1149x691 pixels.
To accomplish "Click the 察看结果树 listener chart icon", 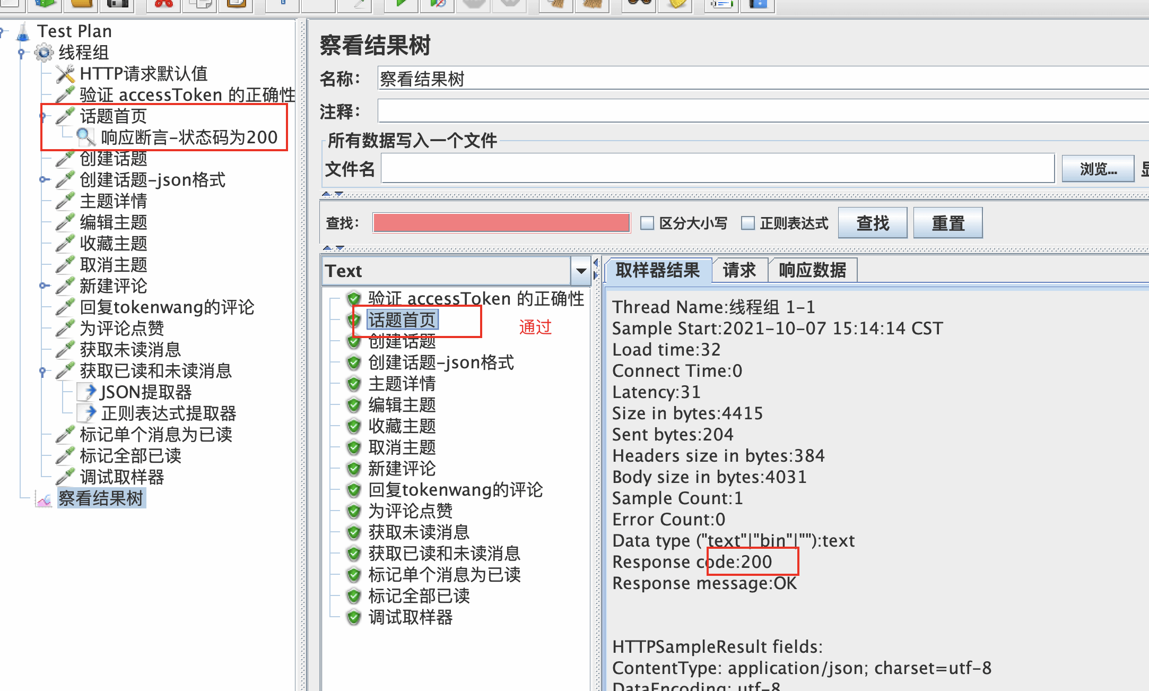I will 44,499.
